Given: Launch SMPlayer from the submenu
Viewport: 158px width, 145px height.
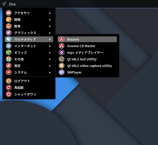Looking at the screenshot, I should [87, 72].
